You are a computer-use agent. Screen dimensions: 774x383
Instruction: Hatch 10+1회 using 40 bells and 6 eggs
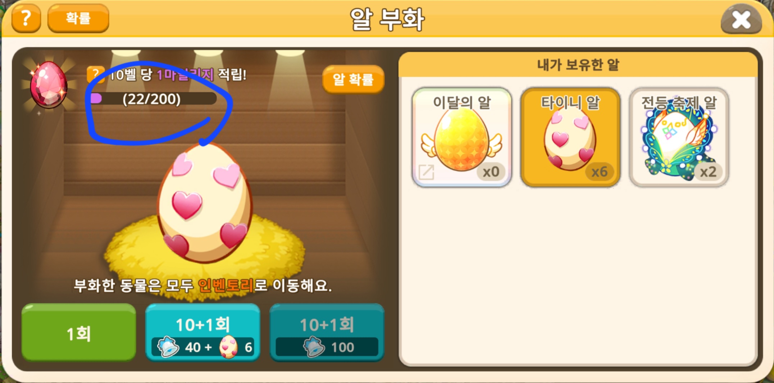coord(203,332)
